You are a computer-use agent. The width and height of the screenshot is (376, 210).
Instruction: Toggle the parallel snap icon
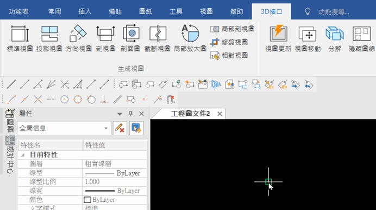point(117,99)
